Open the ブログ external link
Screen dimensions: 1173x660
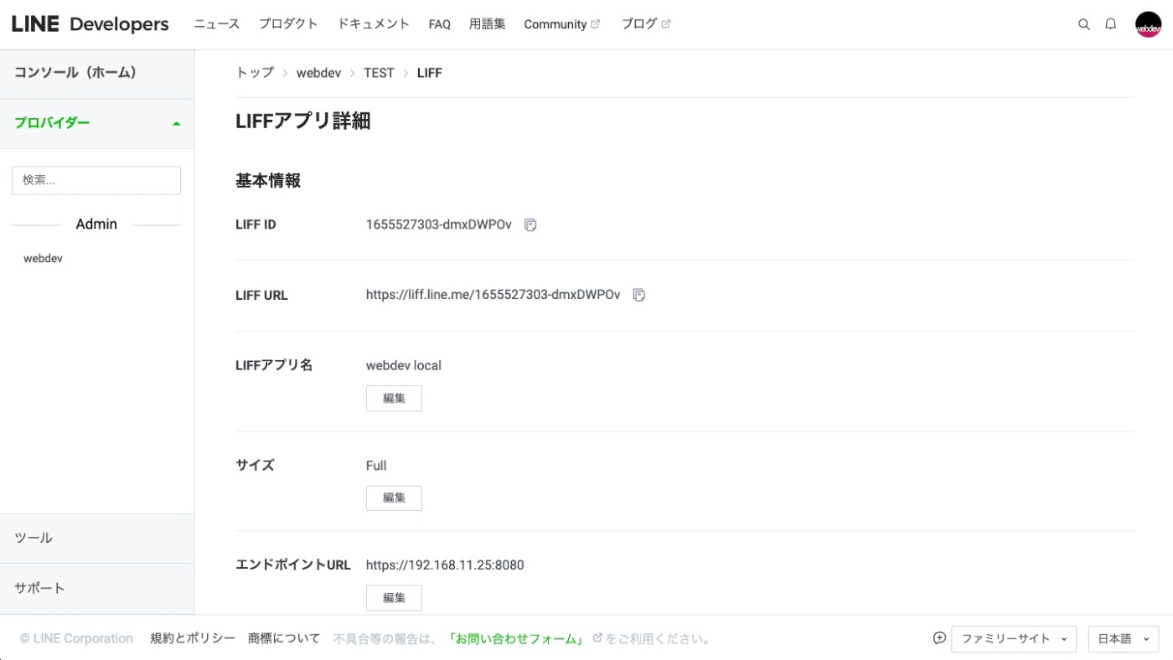[x=645, y=24]
